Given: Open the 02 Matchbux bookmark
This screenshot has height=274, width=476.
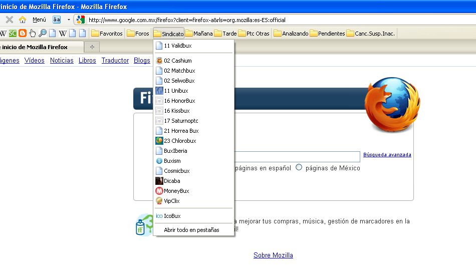Looking at the screenshot, I should coord(194,71).
